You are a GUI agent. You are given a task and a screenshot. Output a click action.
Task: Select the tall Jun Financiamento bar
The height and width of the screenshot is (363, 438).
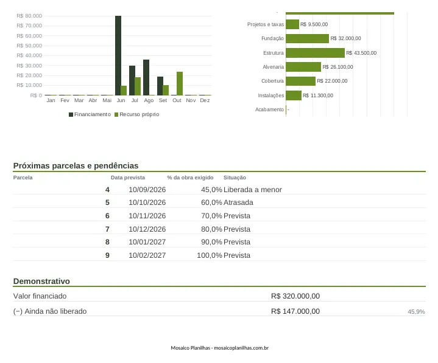[x=118, y=55]
